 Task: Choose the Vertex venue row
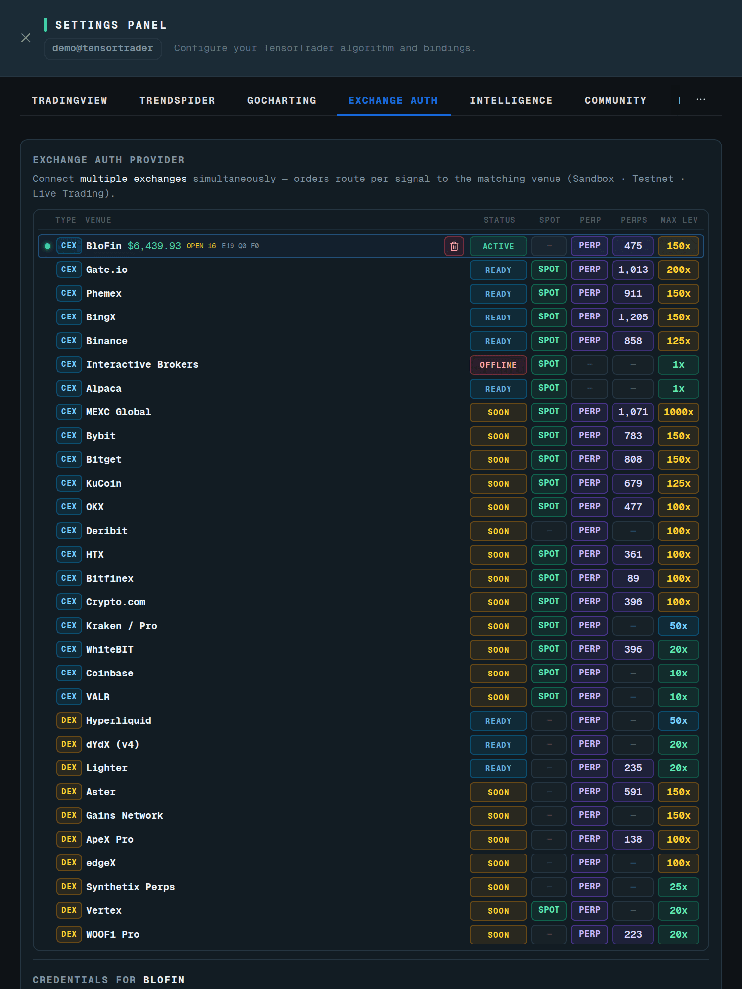pyautogui.click(x=371, y=911)
